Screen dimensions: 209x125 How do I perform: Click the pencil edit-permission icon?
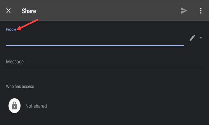point(192,38)
